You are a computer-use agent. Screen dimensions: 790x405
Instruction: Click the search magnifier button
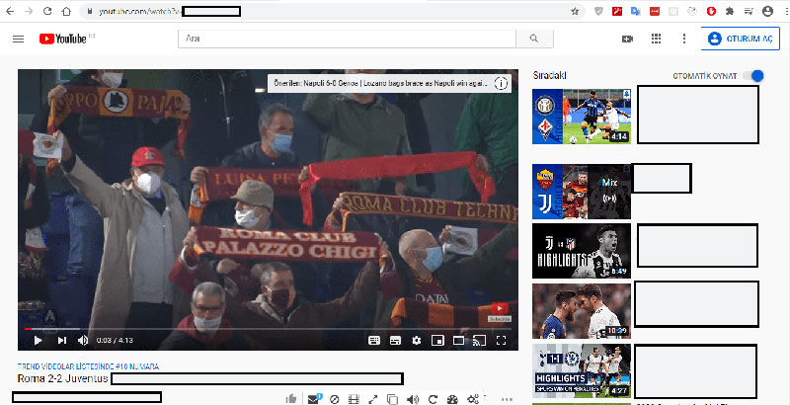point(534,39)
